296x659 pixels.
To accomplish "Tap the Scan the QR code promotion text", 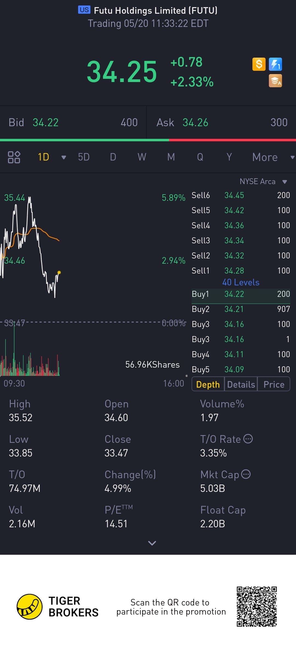I will (x=171, y=607).
